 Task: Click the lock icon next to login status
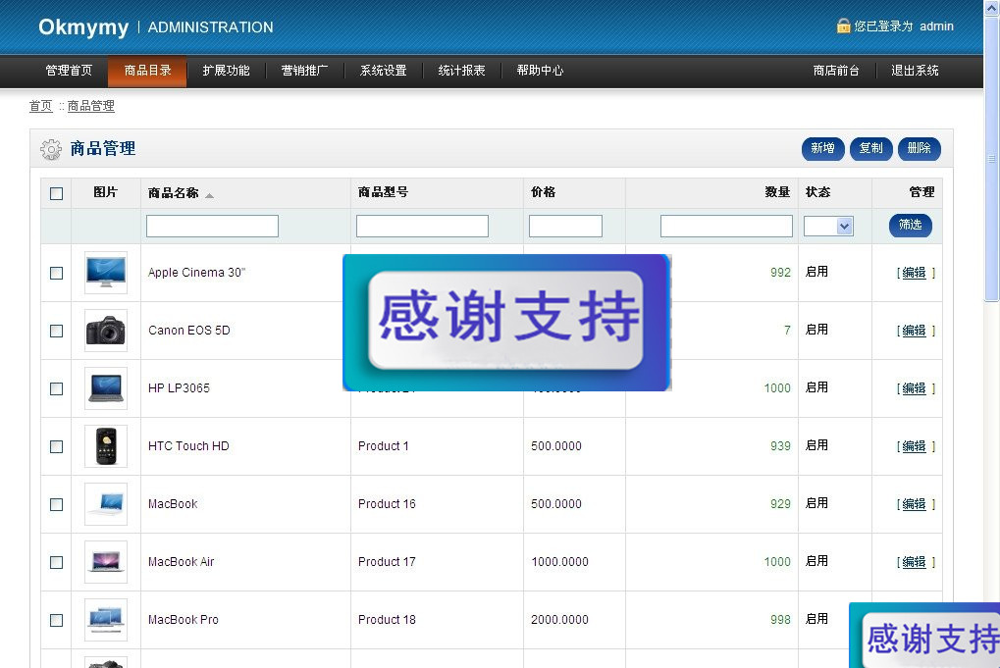tap(843, 26)
